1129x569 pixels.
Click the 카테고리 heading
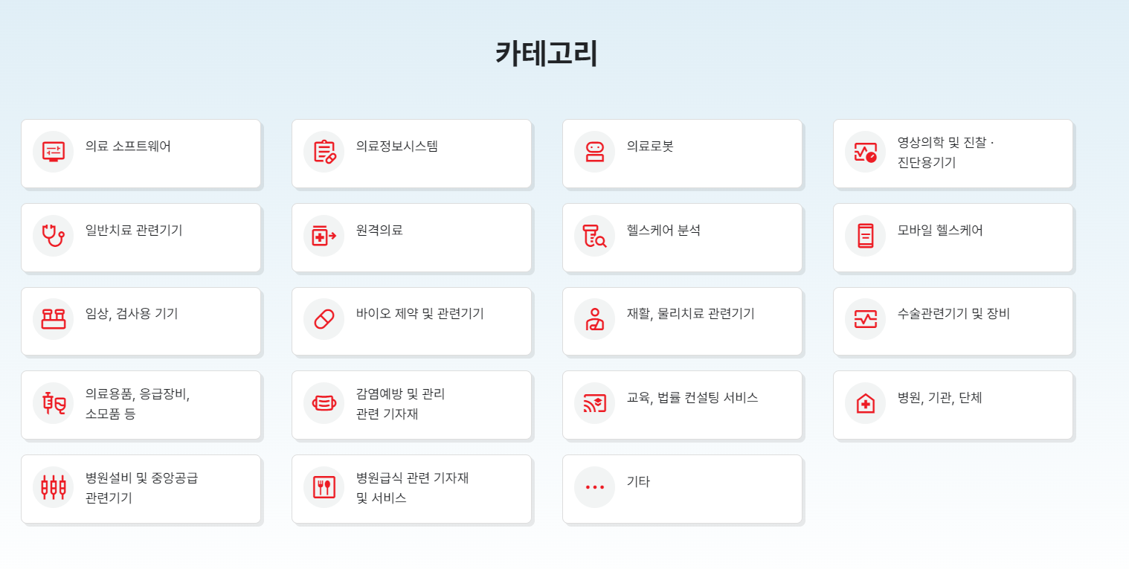[547, 54]
